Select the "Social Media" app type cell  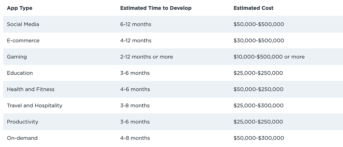click(x=23, y=24)
